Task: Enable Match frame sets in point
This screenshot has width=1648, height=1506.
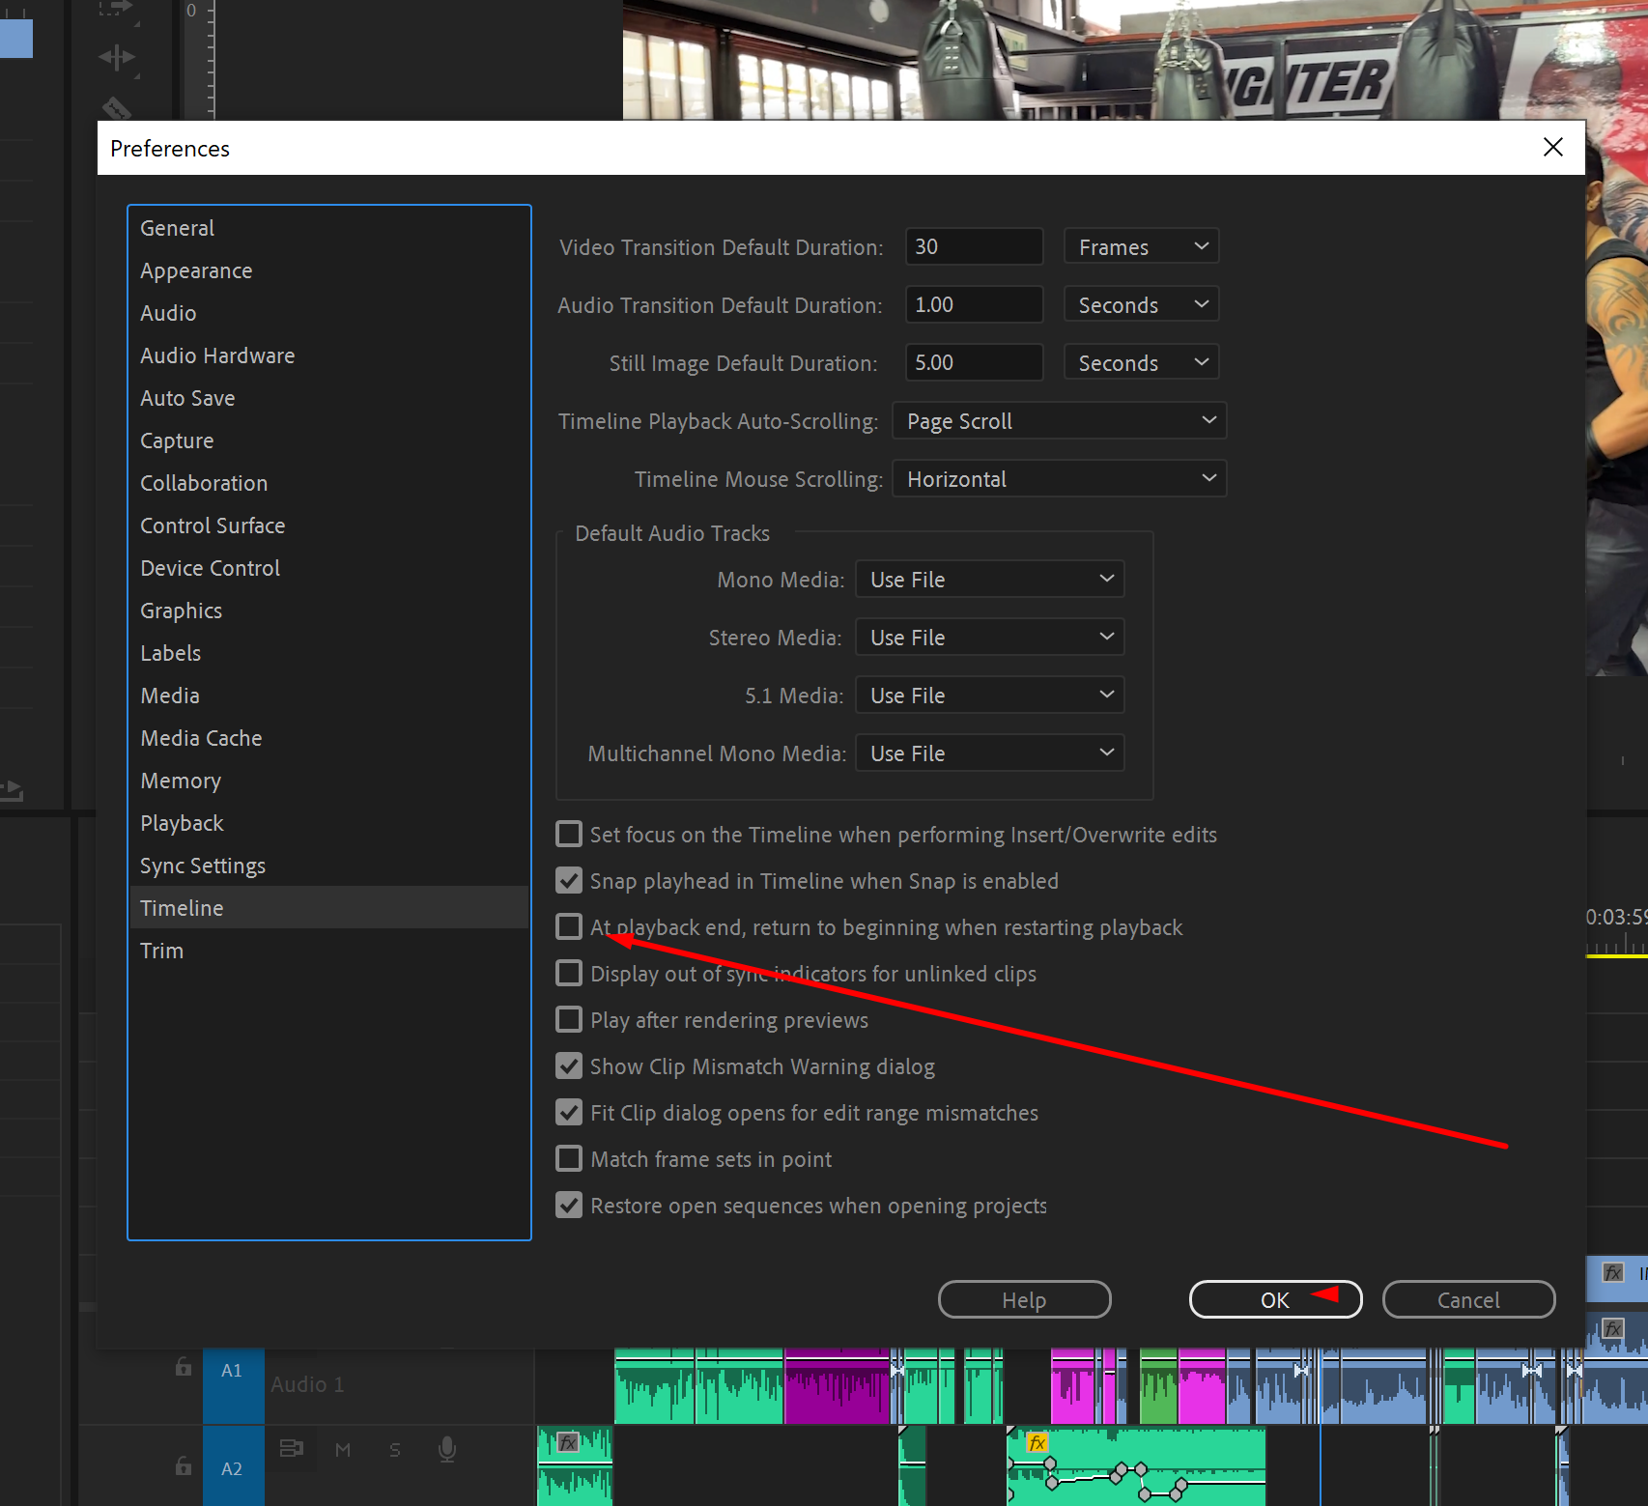Action: tap(569, 1158)
